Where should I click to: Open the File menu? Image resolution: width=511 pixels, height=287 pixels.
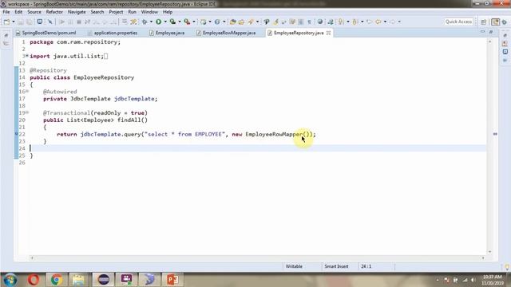tap(6, 12)
